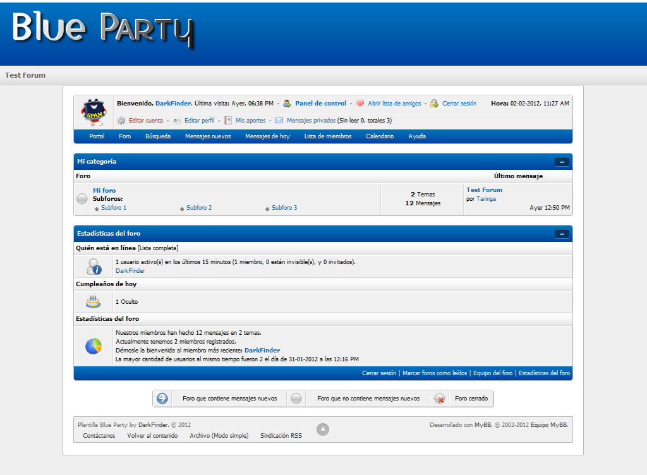
Task: Collapse the Estadísticas del foro section
Action: (x=562, y=234)
